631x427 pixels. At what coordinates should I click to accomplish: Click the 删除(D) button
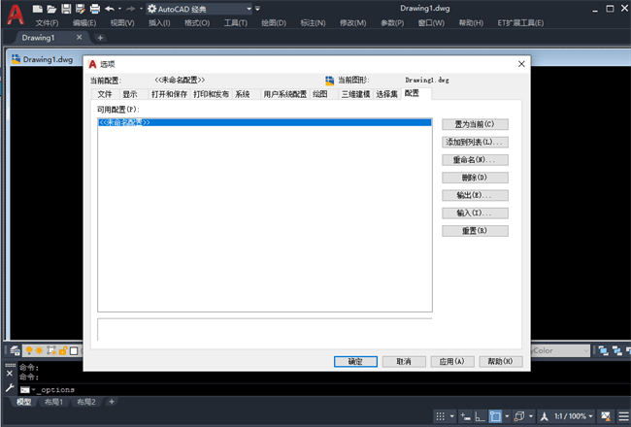pyautogui.click(x=475, y=178)
